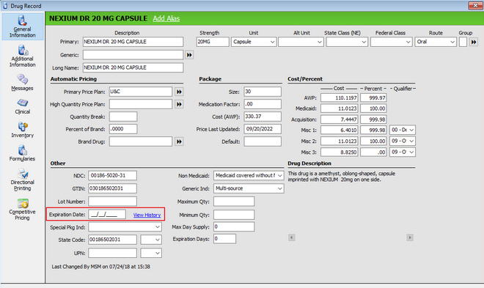Open the State Class (NE) dropdown

(x=347, y=42)
